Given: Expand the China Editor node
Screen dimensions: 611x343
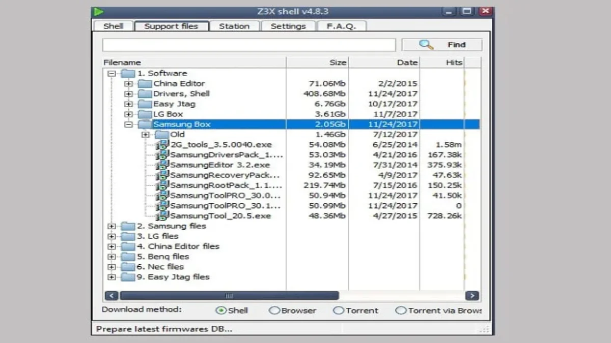Looking at the screenshot, I should click(128, 84).
